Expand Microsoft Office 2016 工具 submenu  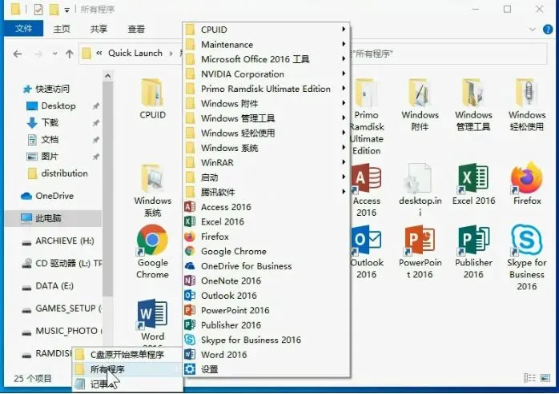266,59
